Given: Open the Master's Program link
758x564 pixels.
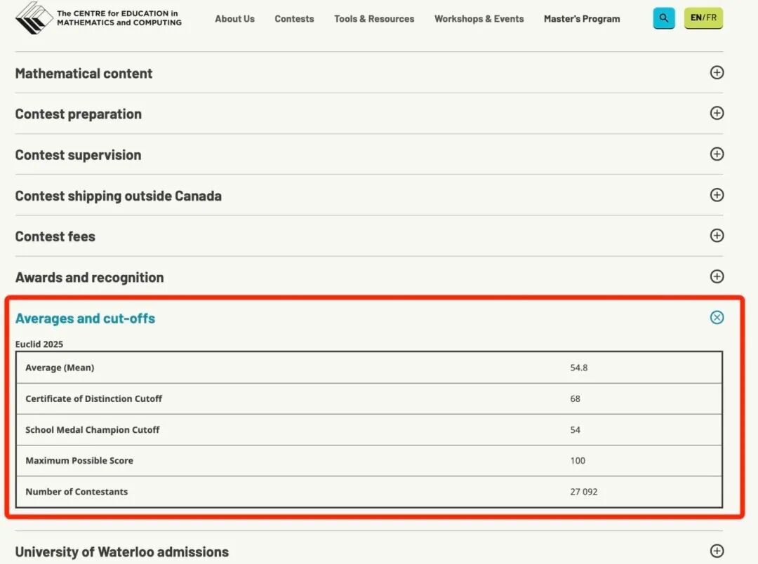Looking at the screenshot, I should pyautogui.click(x=582, y=19).
